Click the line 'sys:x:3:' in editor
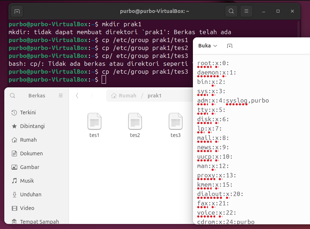This screenshot has width=310, height=229. point(211,91)
